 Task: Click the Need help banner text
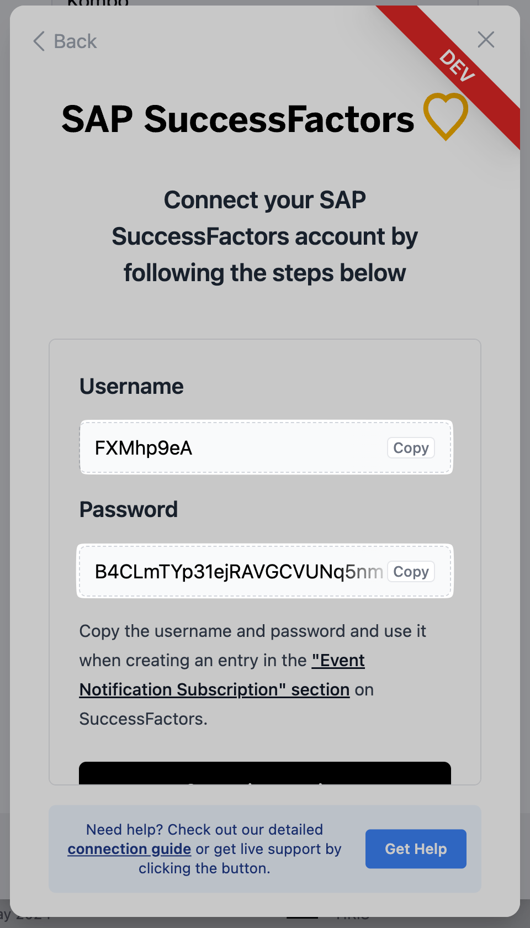pyautogui.click(x=205, y=849)
